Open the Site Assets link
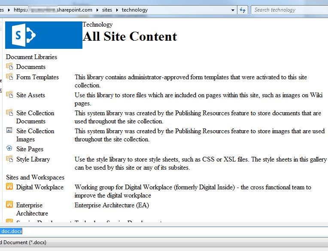This screenshot has height=251, width=328. click(30, 95)
